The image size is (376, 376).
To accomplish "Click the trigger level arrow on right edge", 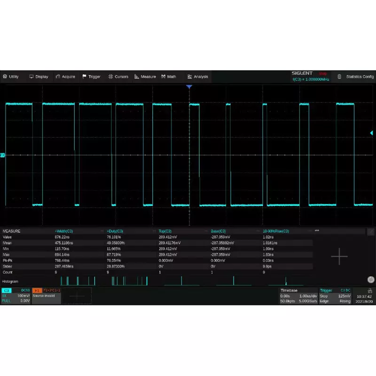I will tap(371, 133).
